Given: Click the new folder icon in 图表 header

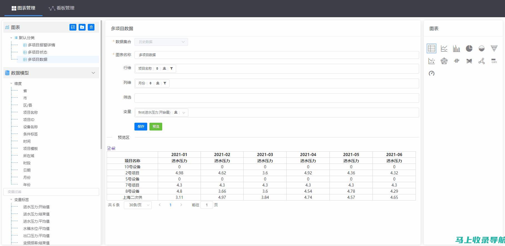Looking at the screenshot, I should [82, 27].
